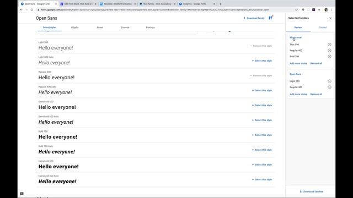Click Download families at panel bottom
This screenshot has height=198, width=353.
[x=311, y=191]
